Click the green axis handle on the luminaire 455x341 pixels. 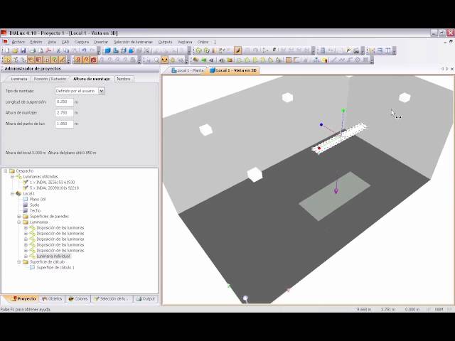[x=343, y=111]
